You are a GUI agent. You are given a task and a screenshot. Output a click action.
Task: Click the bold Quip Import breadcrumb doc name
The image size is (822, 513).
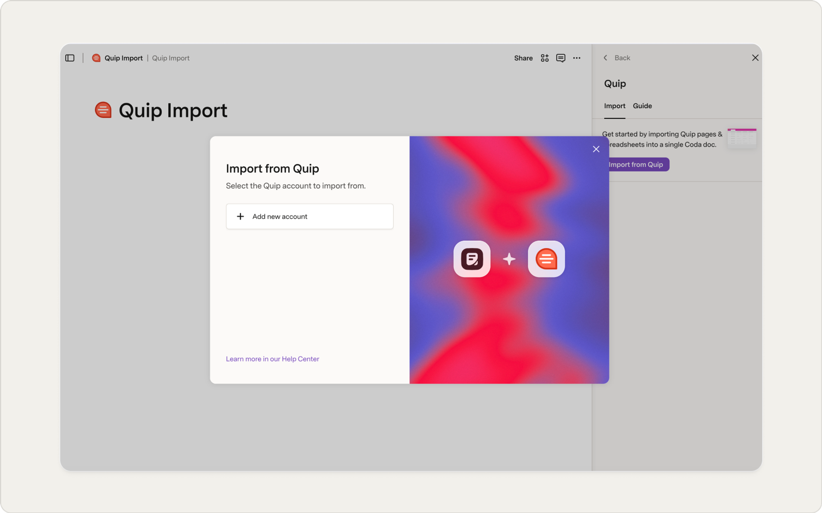pyautogui.click(x=124, y=58)
